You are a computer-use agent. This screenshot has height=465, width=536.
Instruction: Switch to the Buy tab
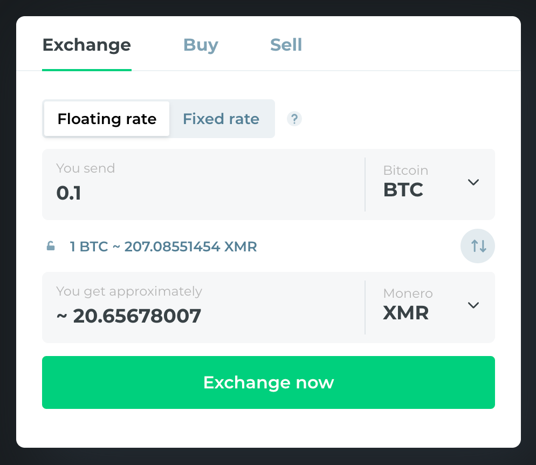coord(201,45)
